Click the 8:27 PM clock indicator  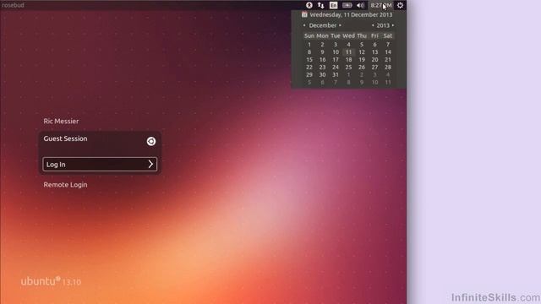(x=381, y=5)
